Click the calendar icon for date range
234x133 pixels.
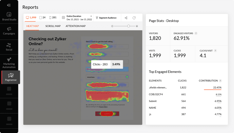click(63, 18)
